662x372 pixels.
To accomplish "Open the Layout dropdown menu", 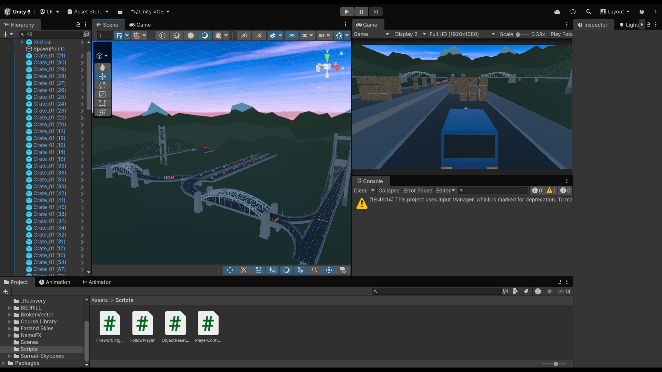I will [615, 12].
